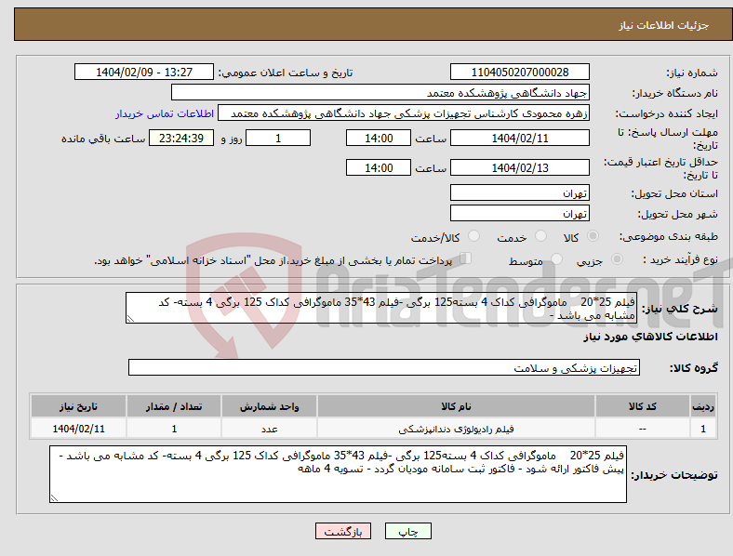This screenshot has height=556, width=733.
Task: Click the row number 1 cell in the ردیف column
Action: (x=703, y=429)
